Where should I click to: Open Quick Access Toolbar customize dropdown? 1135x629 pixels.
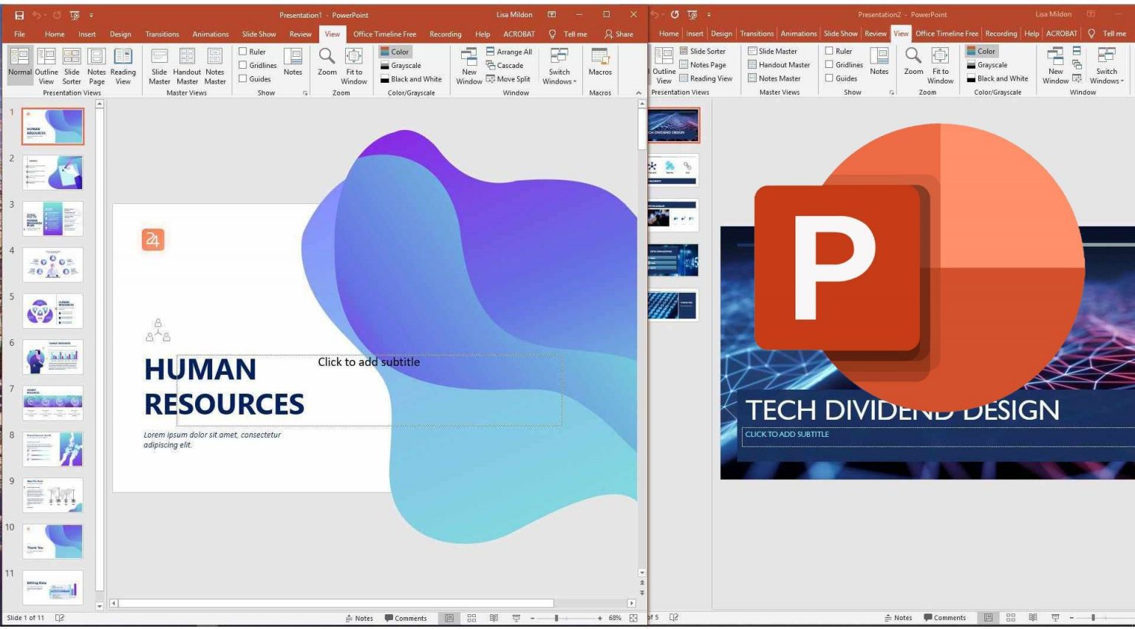click(91, 14)
